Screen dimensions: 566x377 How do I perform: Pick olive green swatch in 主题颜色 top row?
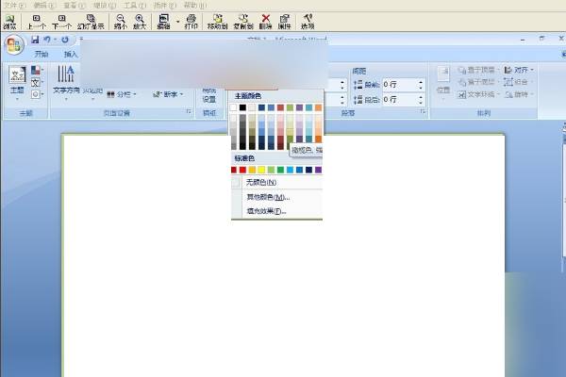(x=290, y=107)
